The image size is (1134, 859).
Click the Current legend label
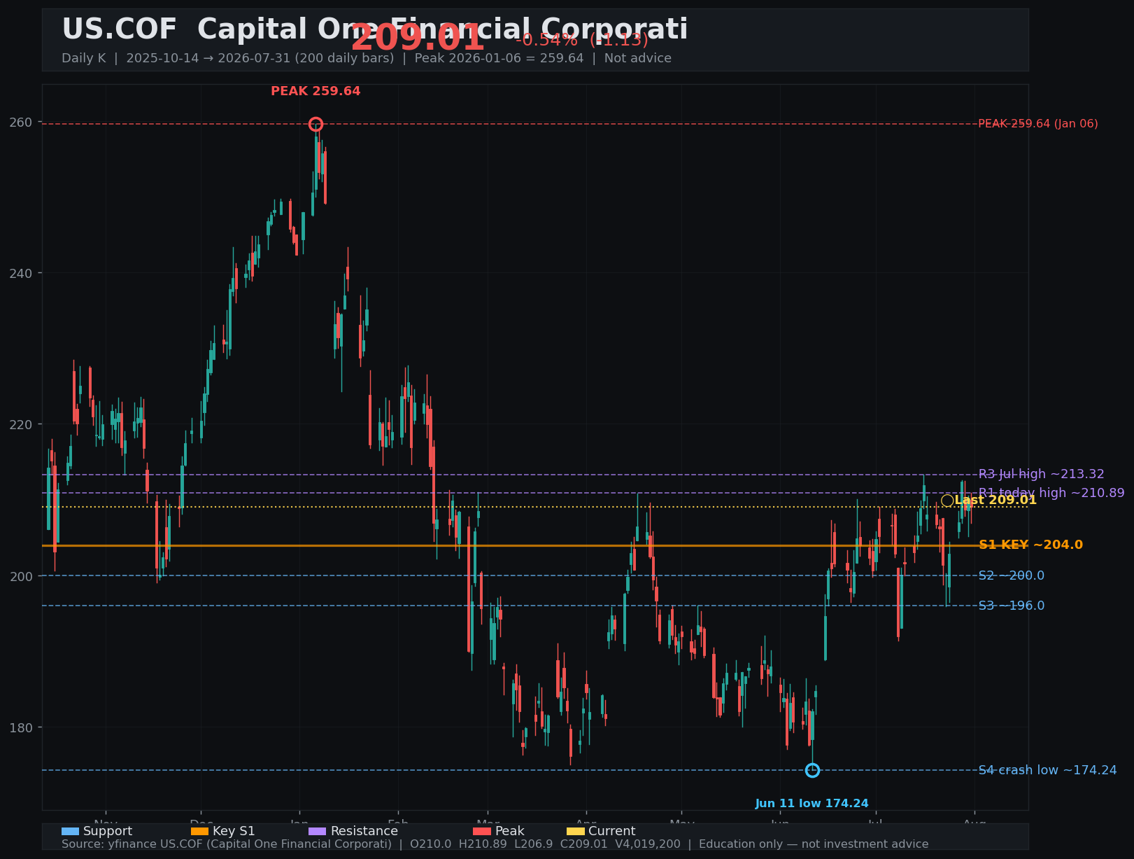(612, 832)
